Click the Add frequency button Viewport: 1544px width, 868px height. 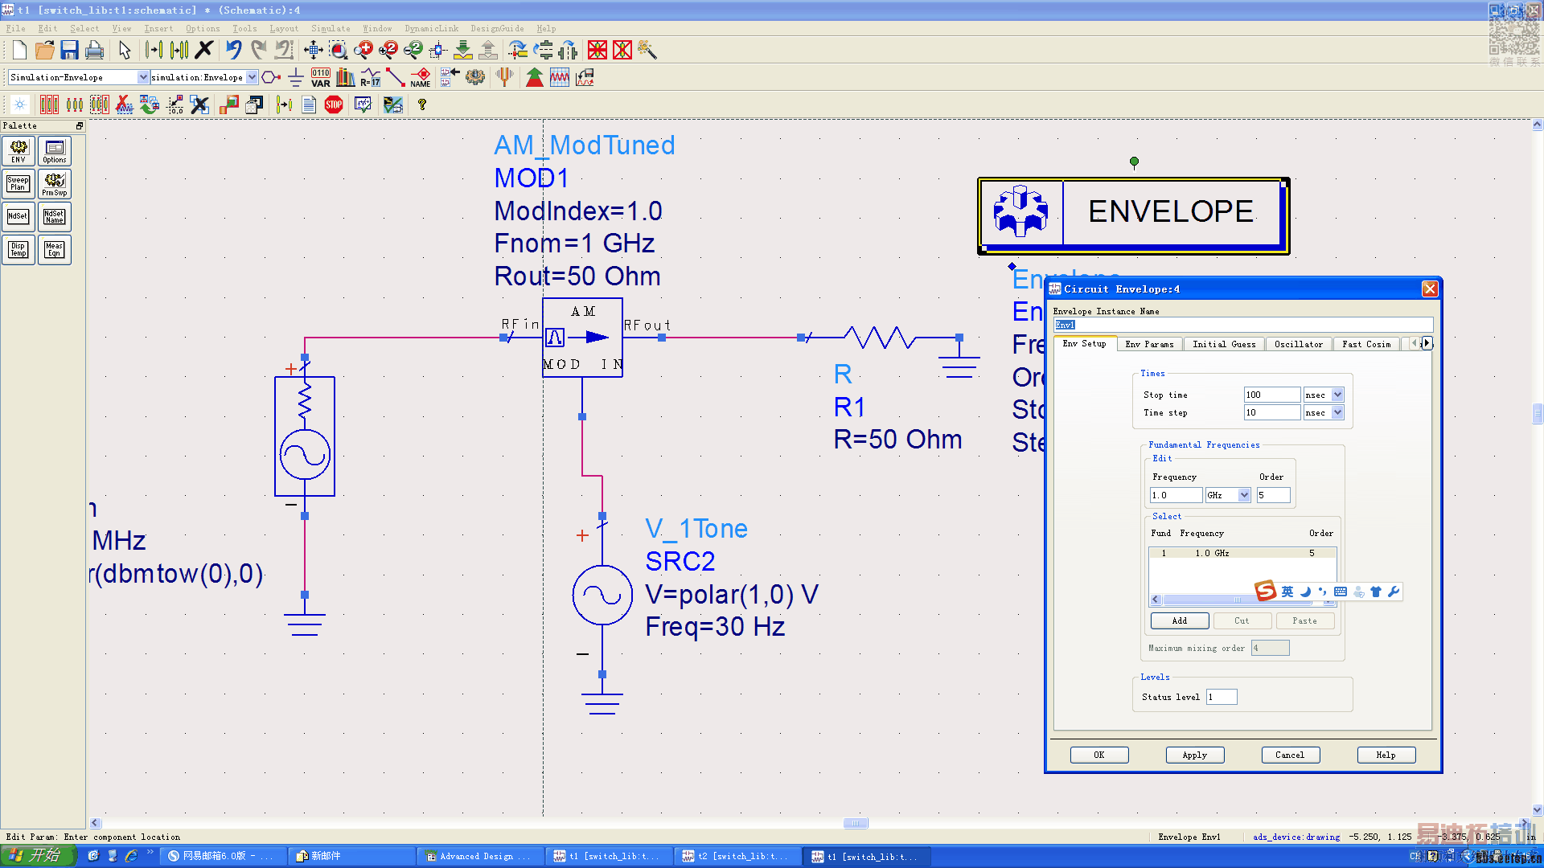[x=1179, y=620]
